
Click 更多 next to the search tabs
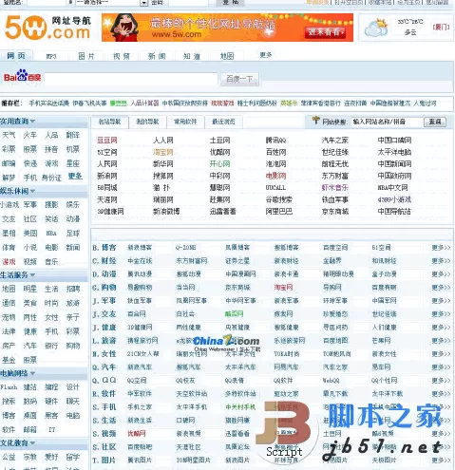pyautogui.click(x=266, y=55)
